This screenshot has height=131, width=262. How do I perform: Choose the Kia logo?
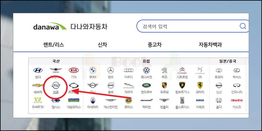point(74,70)
